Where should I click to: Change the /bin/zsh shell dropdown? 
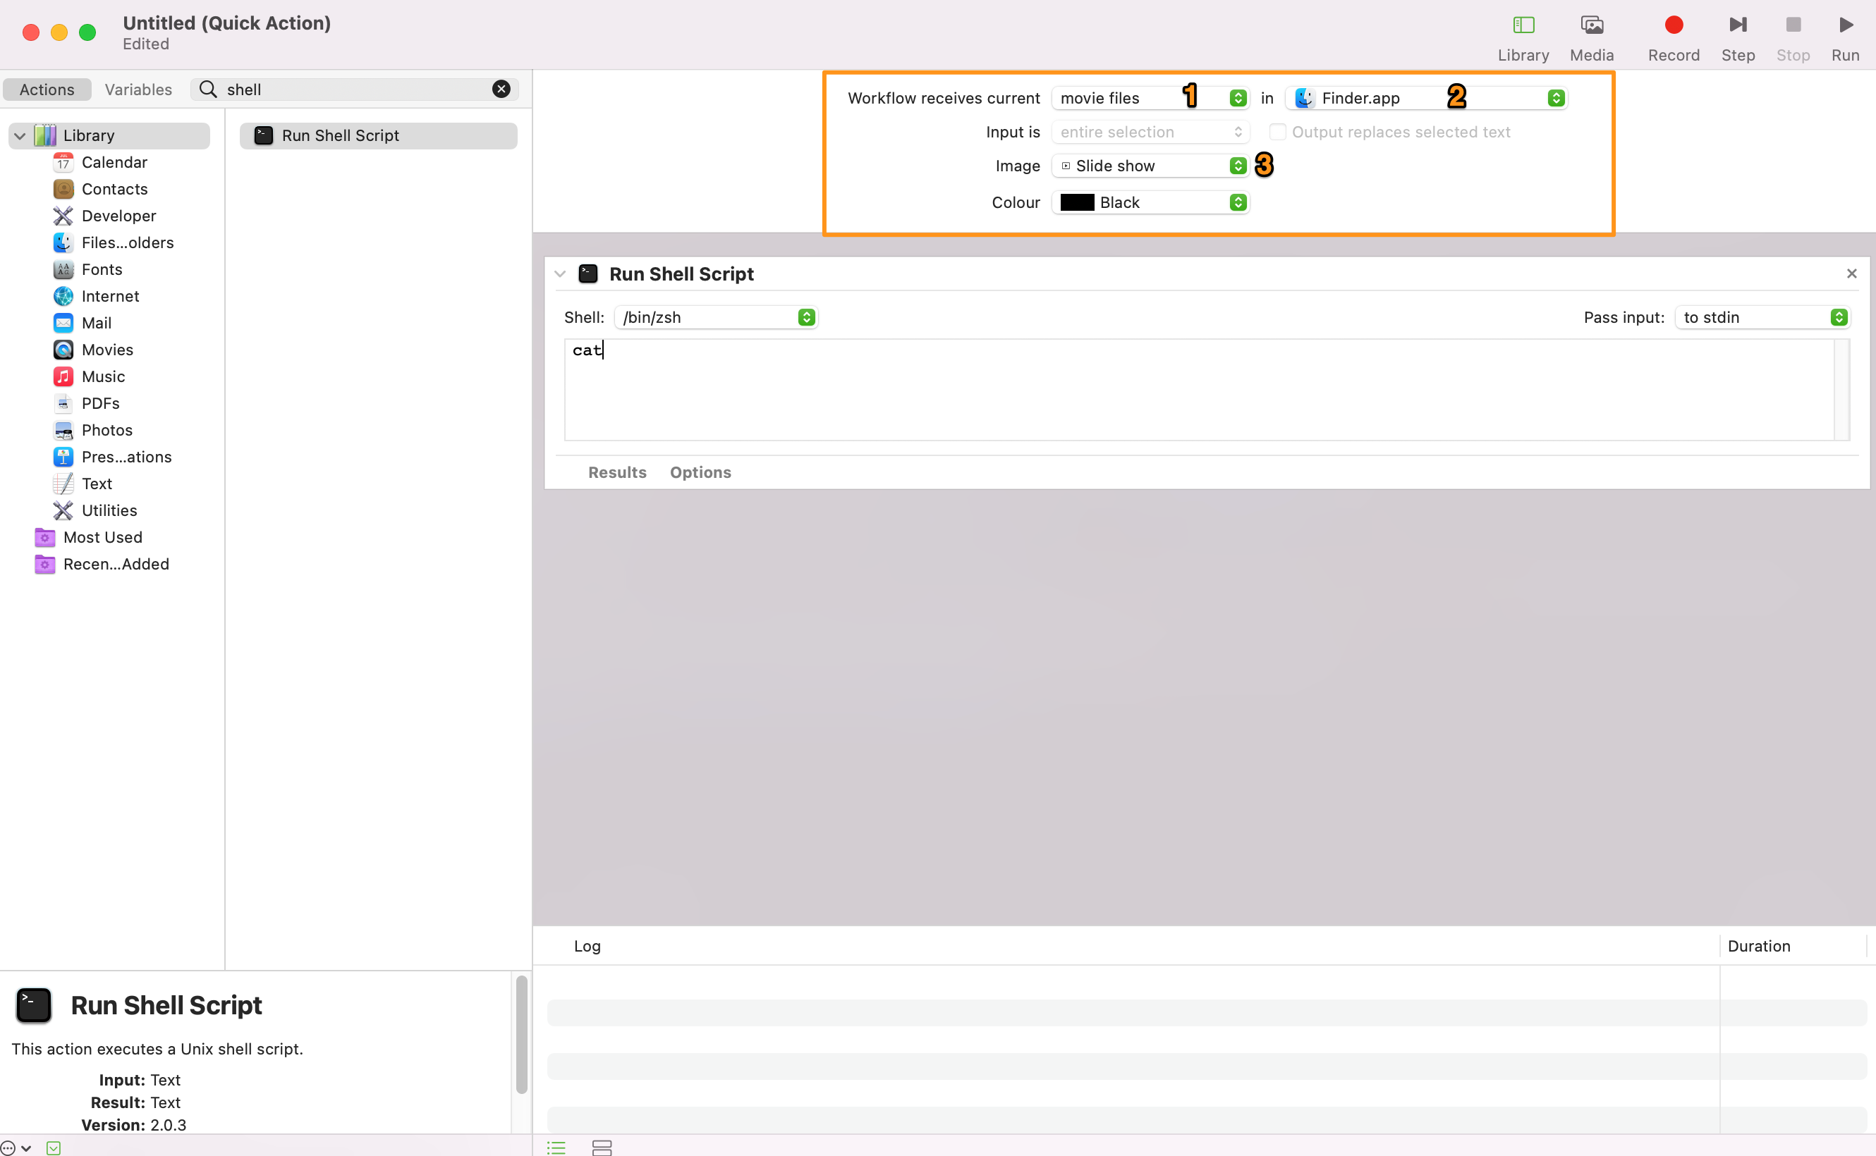[x=716, y=317]
